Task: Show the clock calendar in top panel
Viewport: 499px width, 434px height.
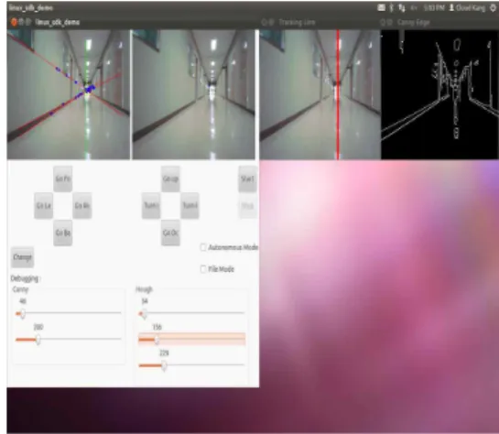Action: (434, 7)
